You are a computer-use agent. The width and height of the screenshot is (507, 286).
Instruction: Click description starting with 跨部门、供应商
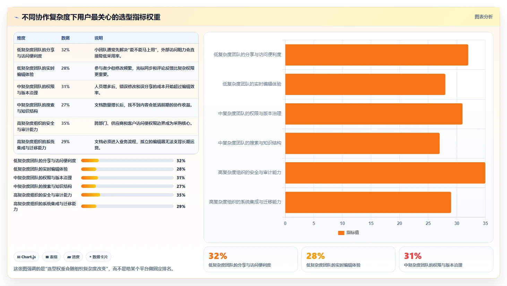pos(144,123)
